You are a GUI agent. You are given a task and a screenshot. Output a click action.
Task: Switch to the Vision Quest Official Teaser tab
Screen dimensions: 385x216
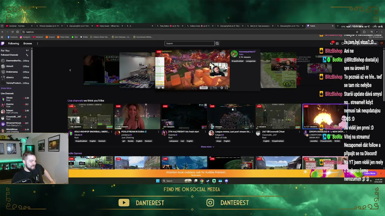coord(109,26)
